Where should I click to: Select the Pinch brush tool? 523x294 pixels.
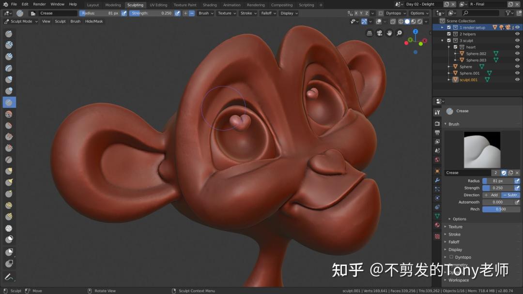coord(9,160)
